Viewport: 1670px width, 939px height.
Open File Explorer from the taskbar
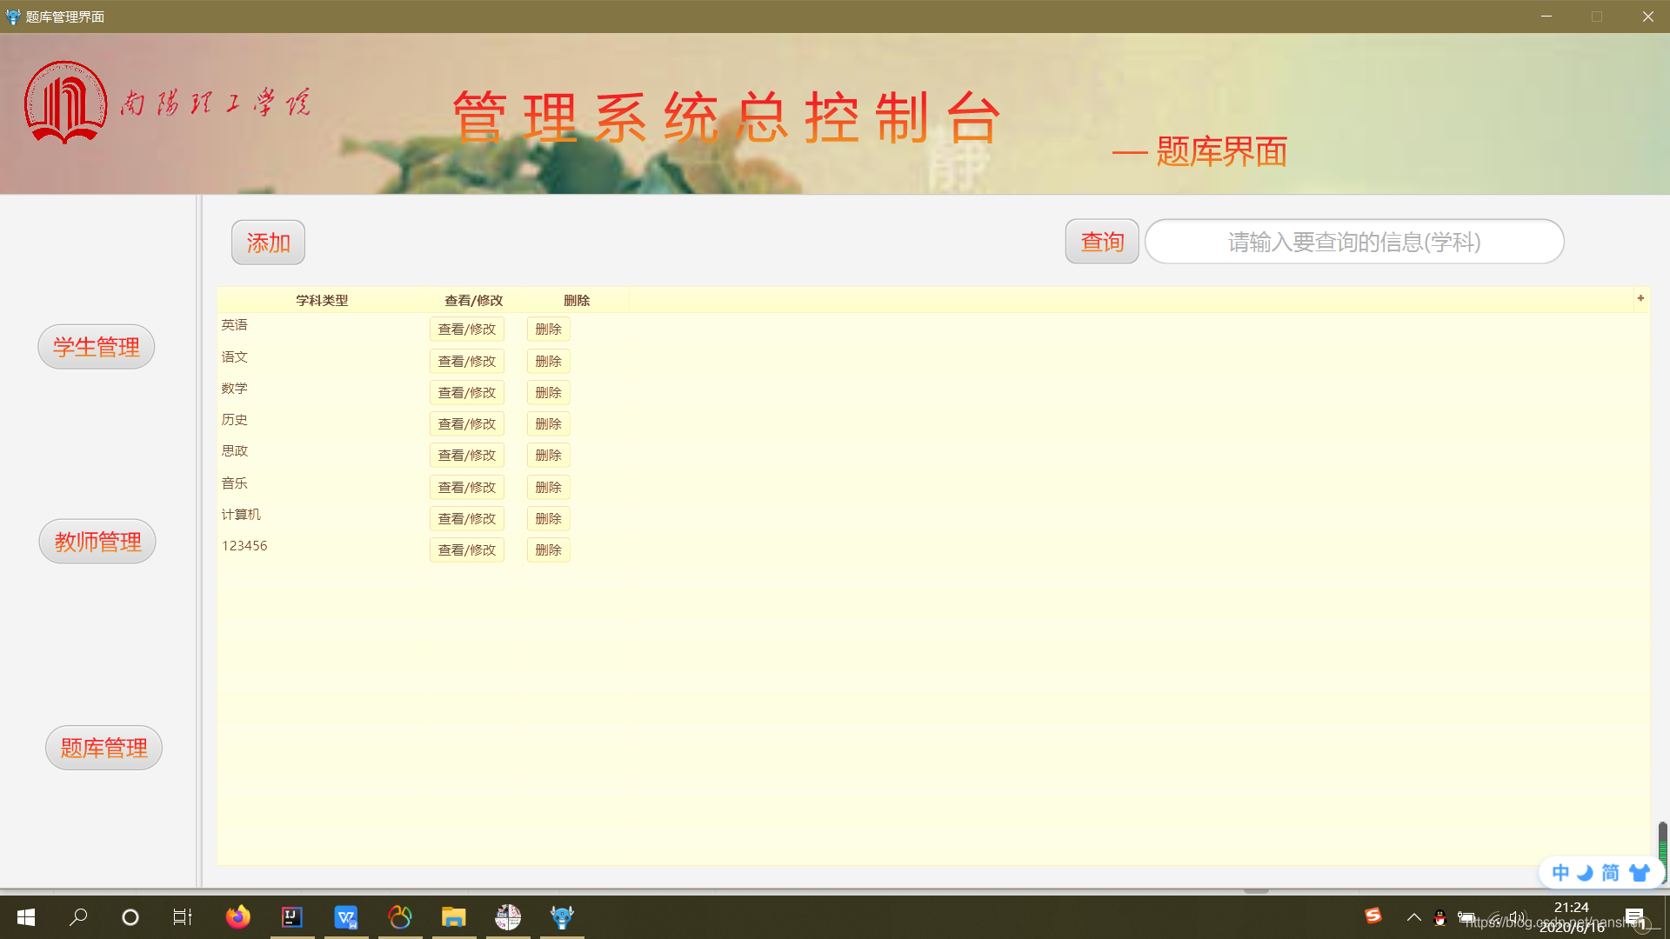453,916
